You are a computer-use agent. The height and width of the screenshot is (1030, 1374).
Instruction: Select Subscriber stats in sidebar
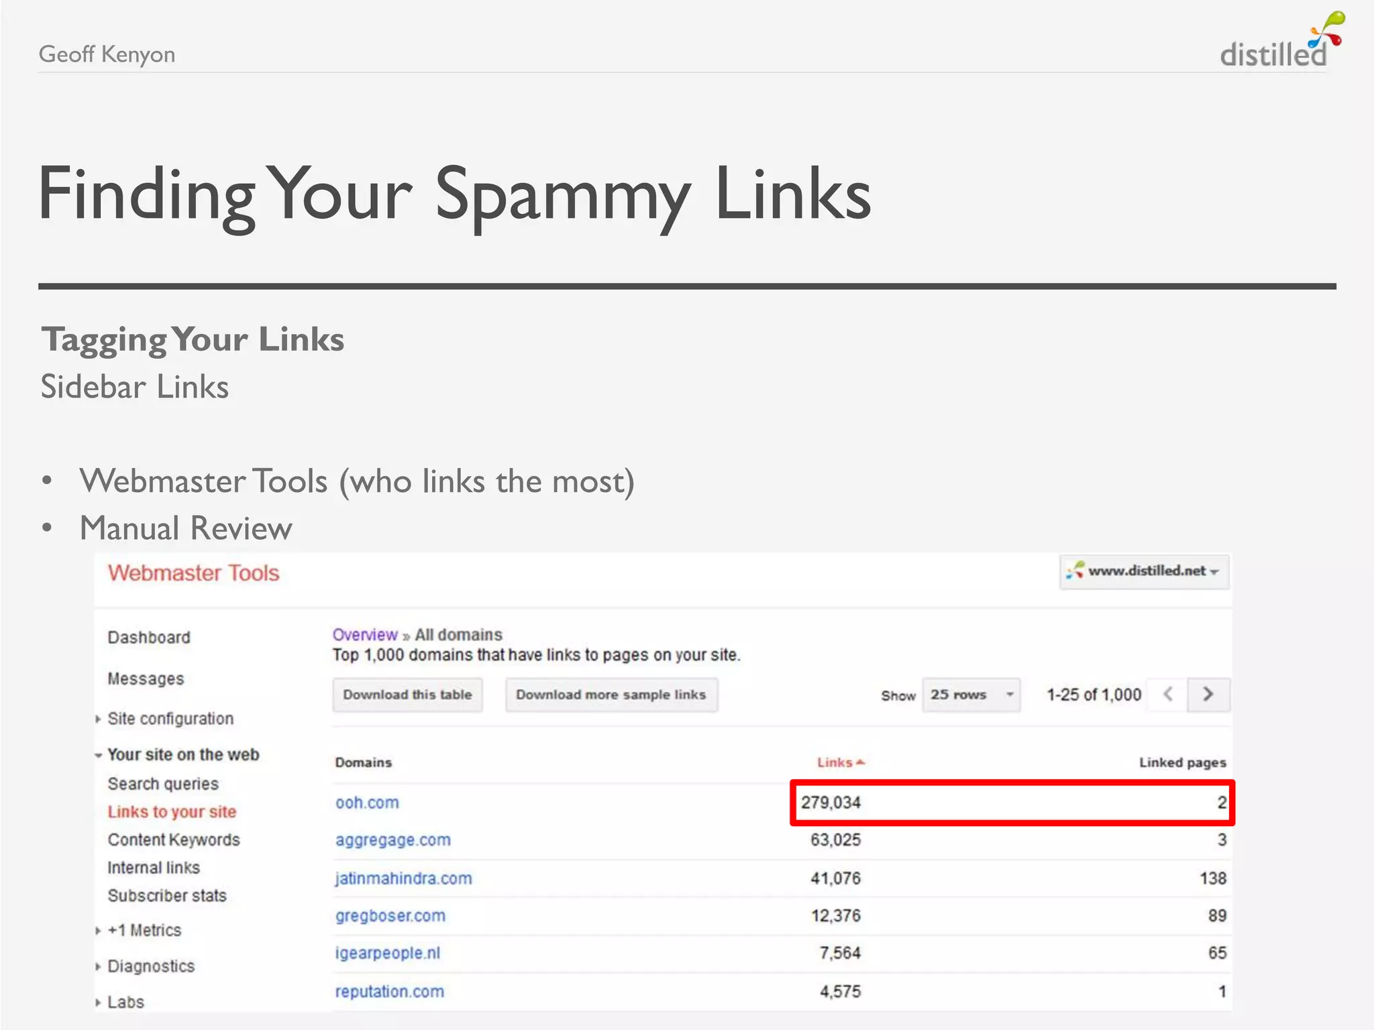tap(167, 896)
